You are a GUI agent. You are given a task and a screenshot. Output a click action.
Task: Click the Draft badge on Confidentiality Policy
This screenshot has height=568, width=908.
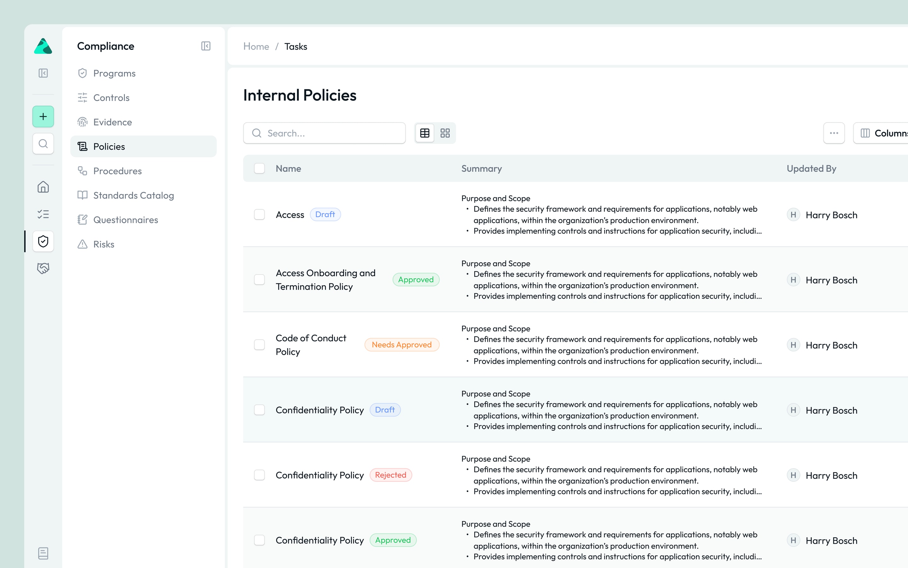[x=385, y=410]
